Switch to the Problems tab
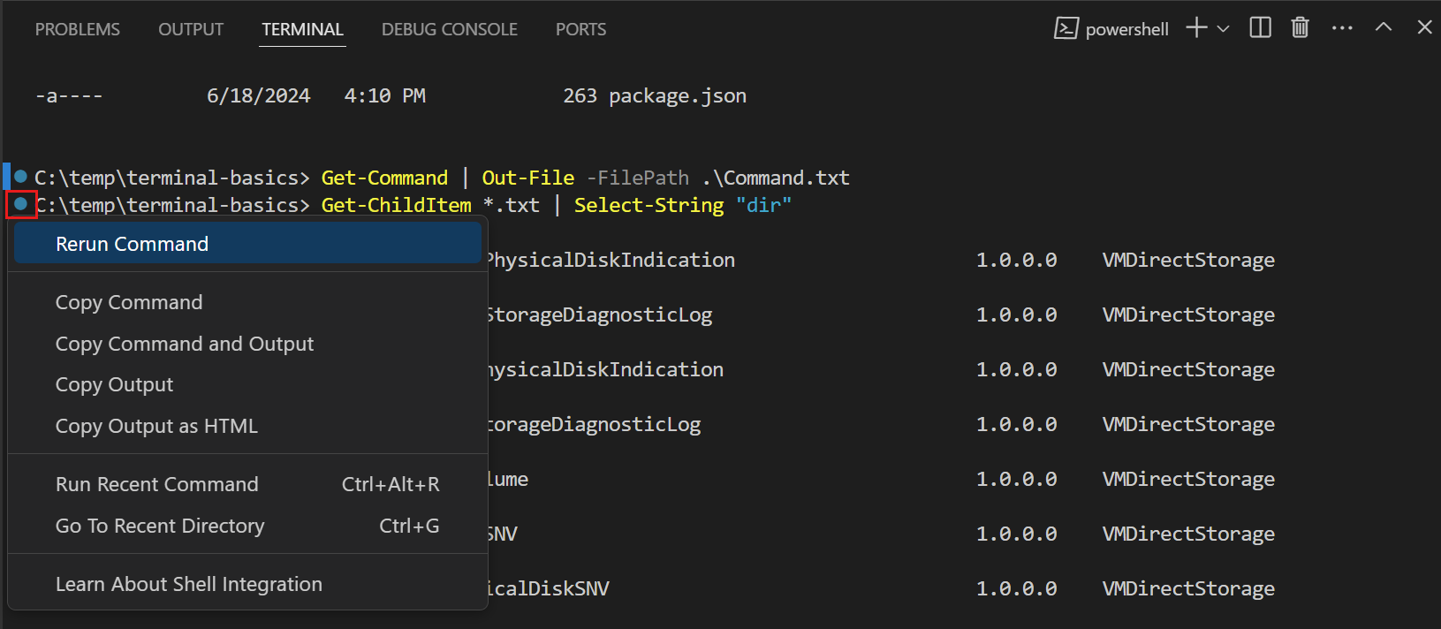Image resolution: width=1441 pixels, height=629 pixels. pos(78,29)
